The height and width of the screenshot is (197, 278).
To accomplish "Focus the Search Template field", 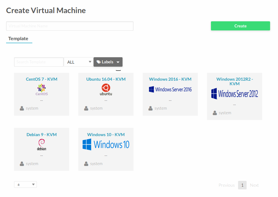I will (39, 62).
